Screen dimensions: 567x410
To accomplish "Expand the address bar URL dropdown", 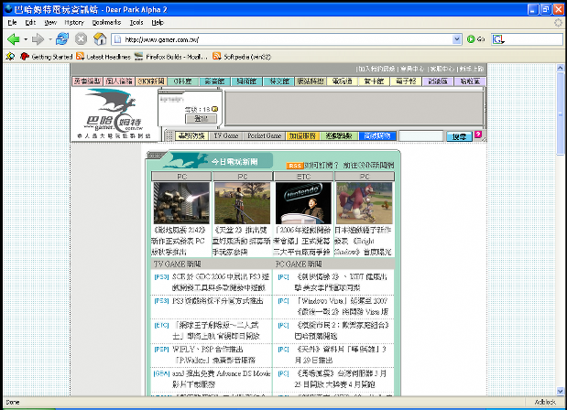I will pos(457,39).
